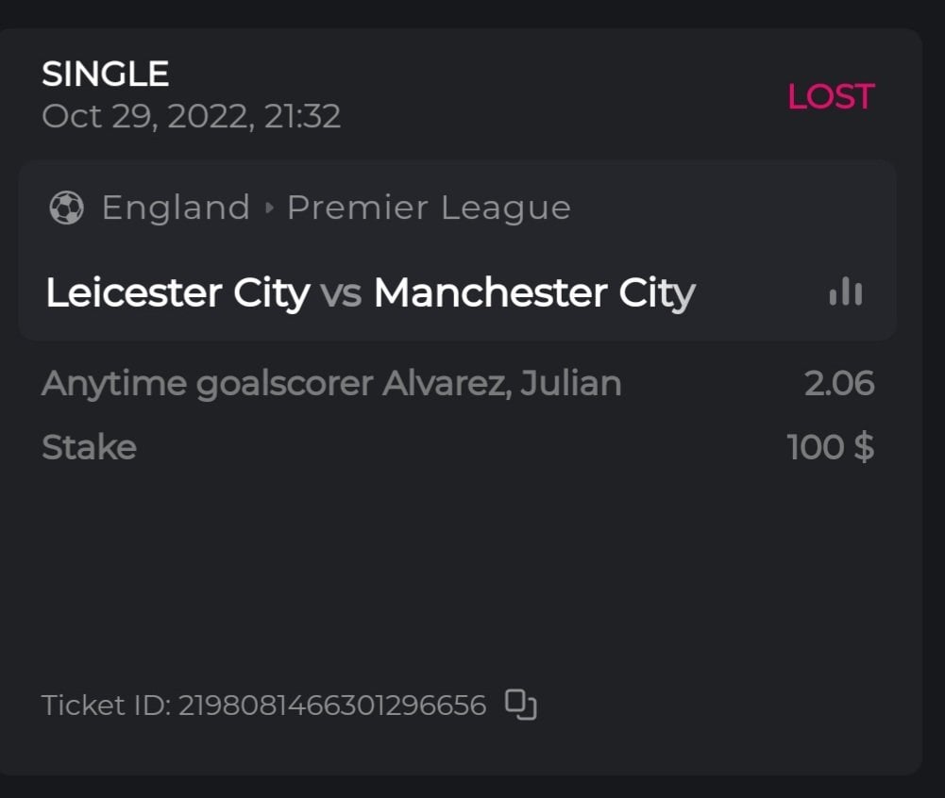The width and height of the screenshot is (945, 798).
Task: Click the Manchester City team name
Action: [x=533, y=293]
